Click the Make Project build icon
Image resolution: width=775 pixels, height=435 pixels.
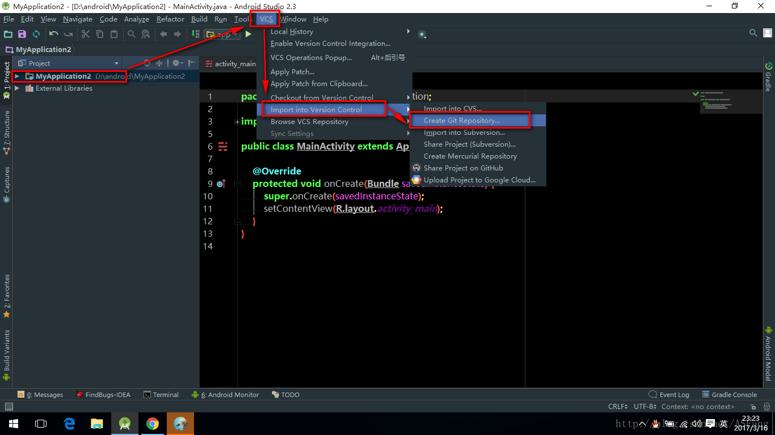(196, 34)
